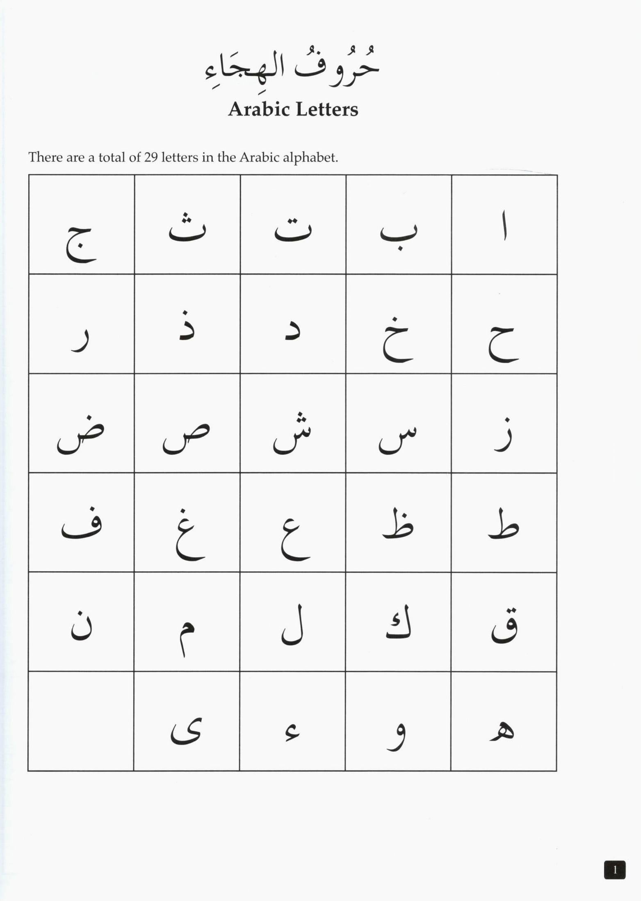Screen dimensions: 641x901
Task: Select the Hamza (ء) cell
Action: pyautogui.click(x=293, y=721)
